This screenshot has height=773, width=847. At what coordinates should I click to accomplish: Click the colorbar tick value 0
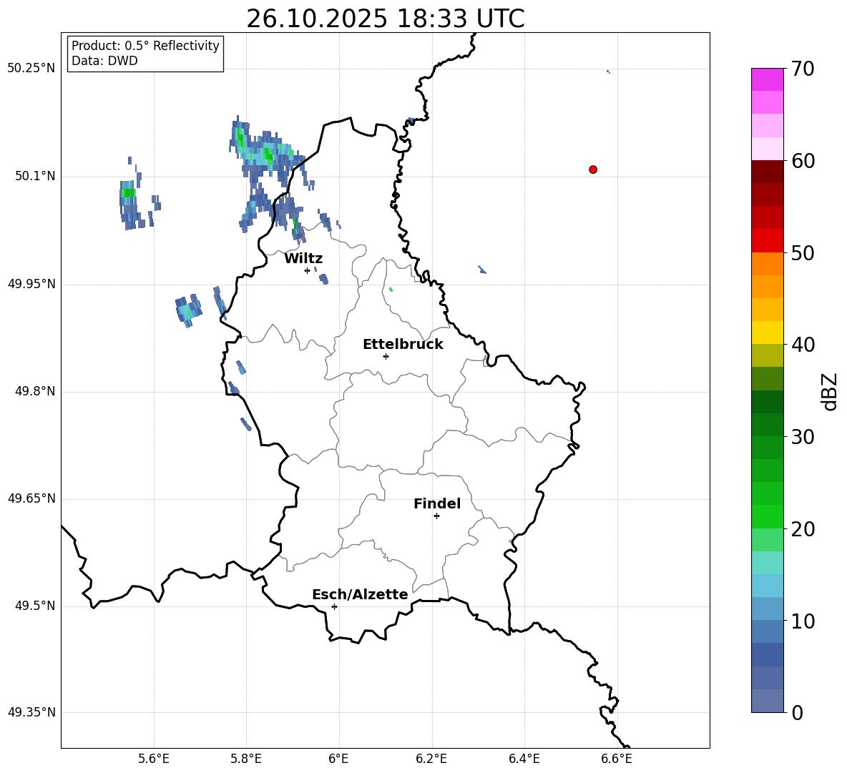point(797,712)
